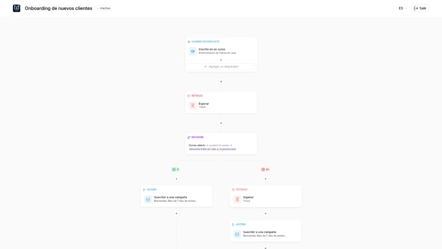Click the Cuando suceda esto header label
Screen dimensions: 442x249
point(205,42)
